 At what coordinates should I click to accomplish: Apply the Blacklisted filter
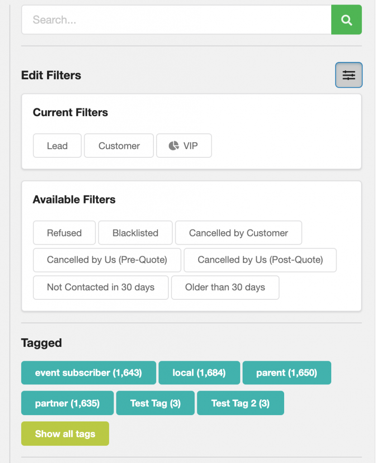[x=135, y=233]
